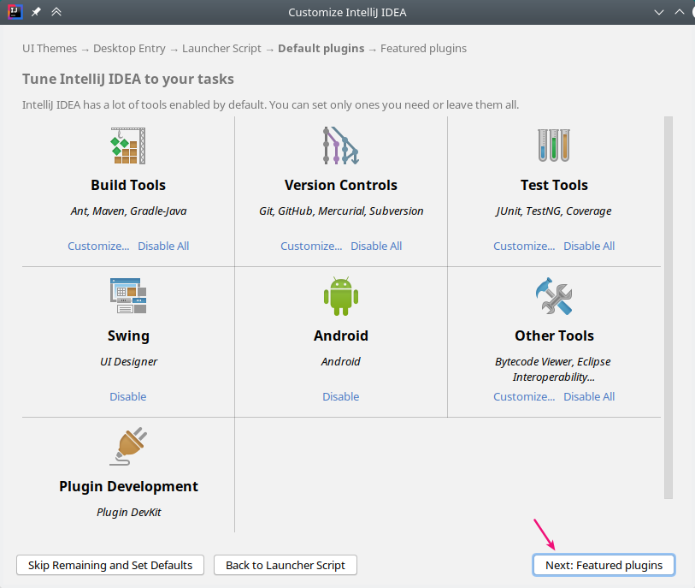Screen dimensions: 695x588
Task: Go back to Launcher Script
Action: coord(286,565)
